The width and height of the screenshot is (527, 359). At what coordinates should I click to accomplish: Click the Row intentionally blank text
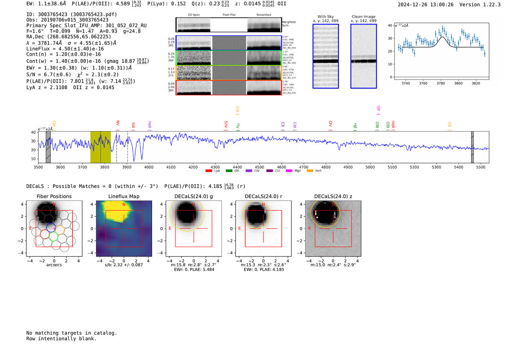tap(61, 339)
